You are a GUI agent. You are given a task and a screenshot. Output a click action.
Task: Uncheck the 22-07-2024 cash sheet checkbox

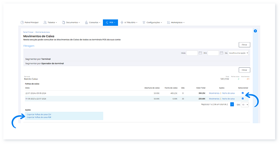243,93
